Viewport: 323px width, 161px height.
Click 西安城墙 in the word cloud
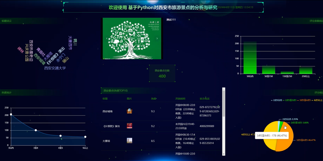point(39,59)
